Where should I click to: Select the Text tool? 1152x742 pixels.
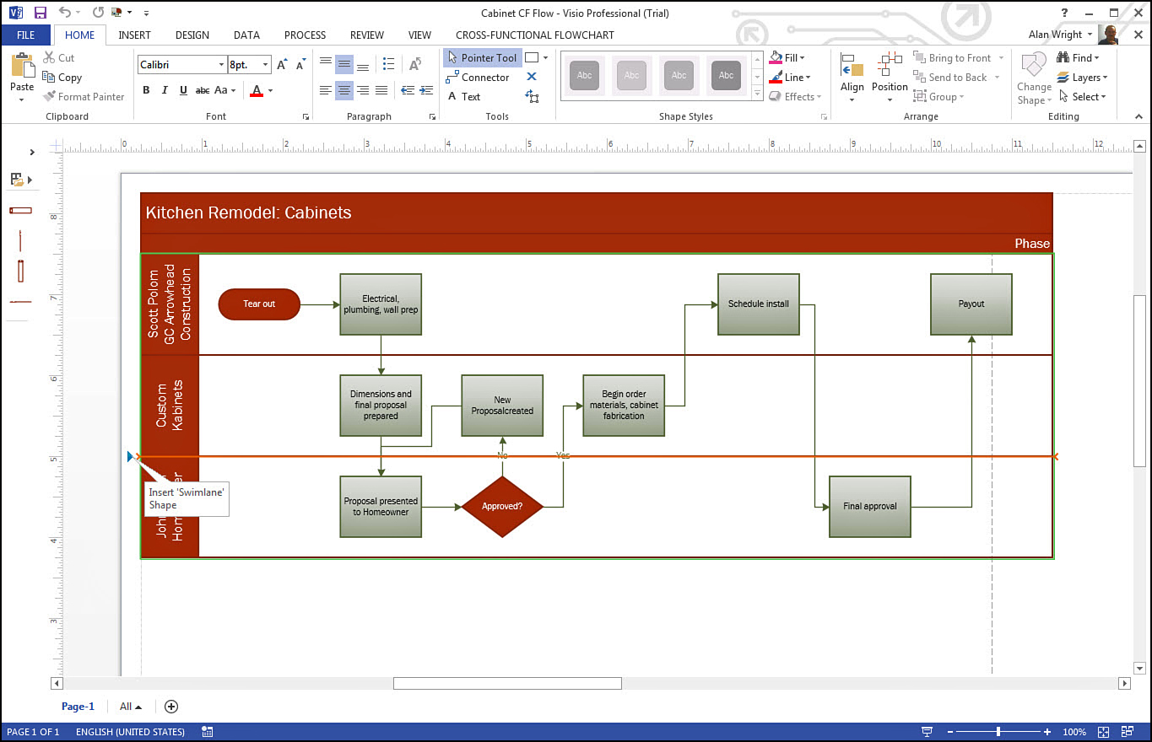(x=463, y=97)
